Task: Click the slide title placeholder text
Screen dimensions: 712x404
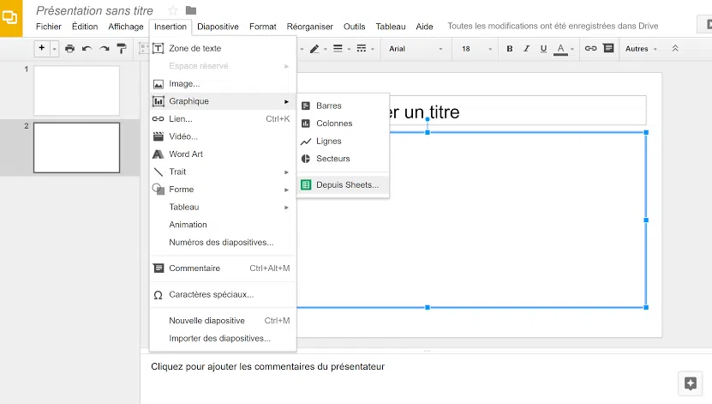Action: point(425,112)
